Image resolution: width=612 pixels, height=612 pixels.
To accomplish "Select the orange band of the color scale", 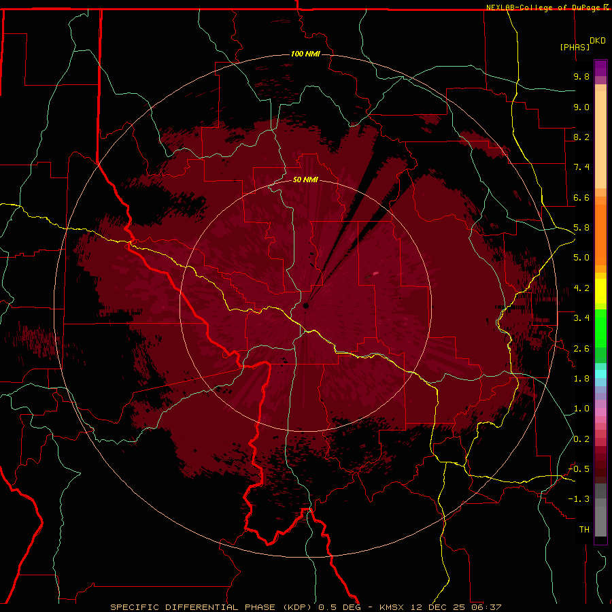I will 600,234.
